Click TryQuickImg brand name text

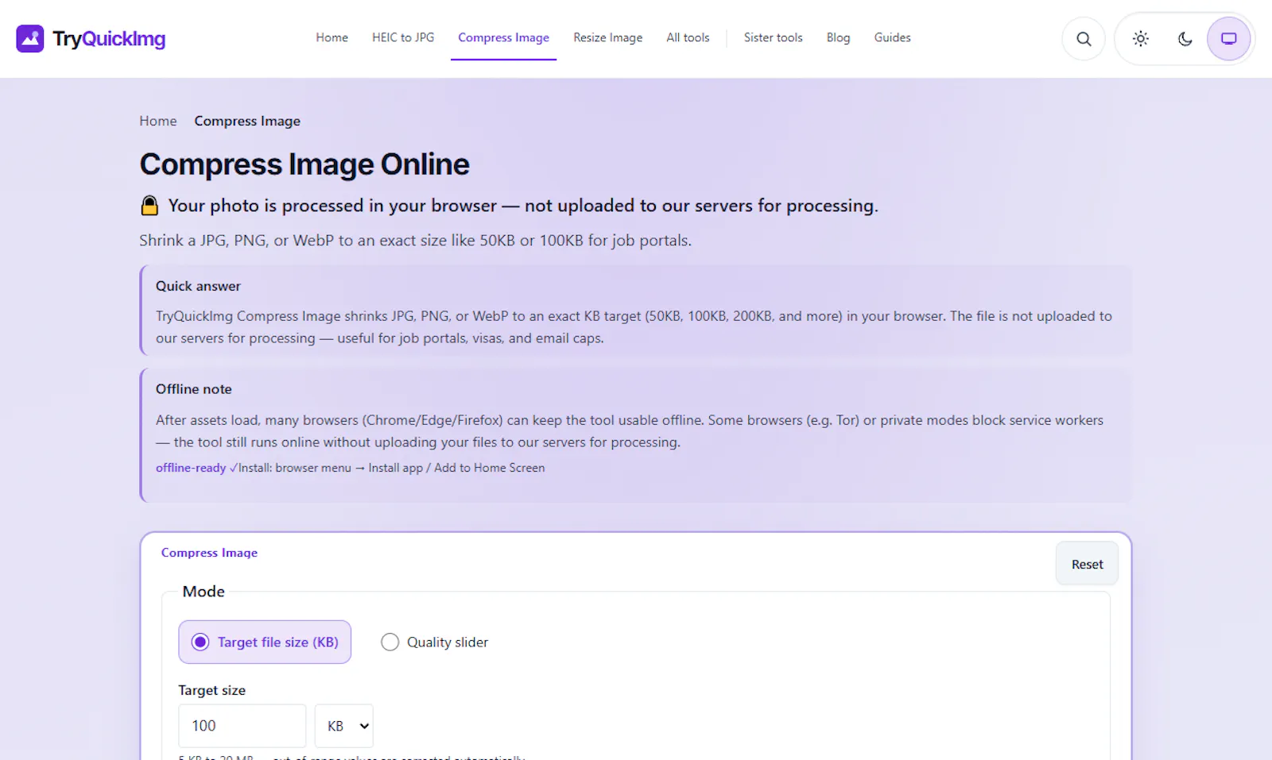pyautogui.click(x=109, y=38)
